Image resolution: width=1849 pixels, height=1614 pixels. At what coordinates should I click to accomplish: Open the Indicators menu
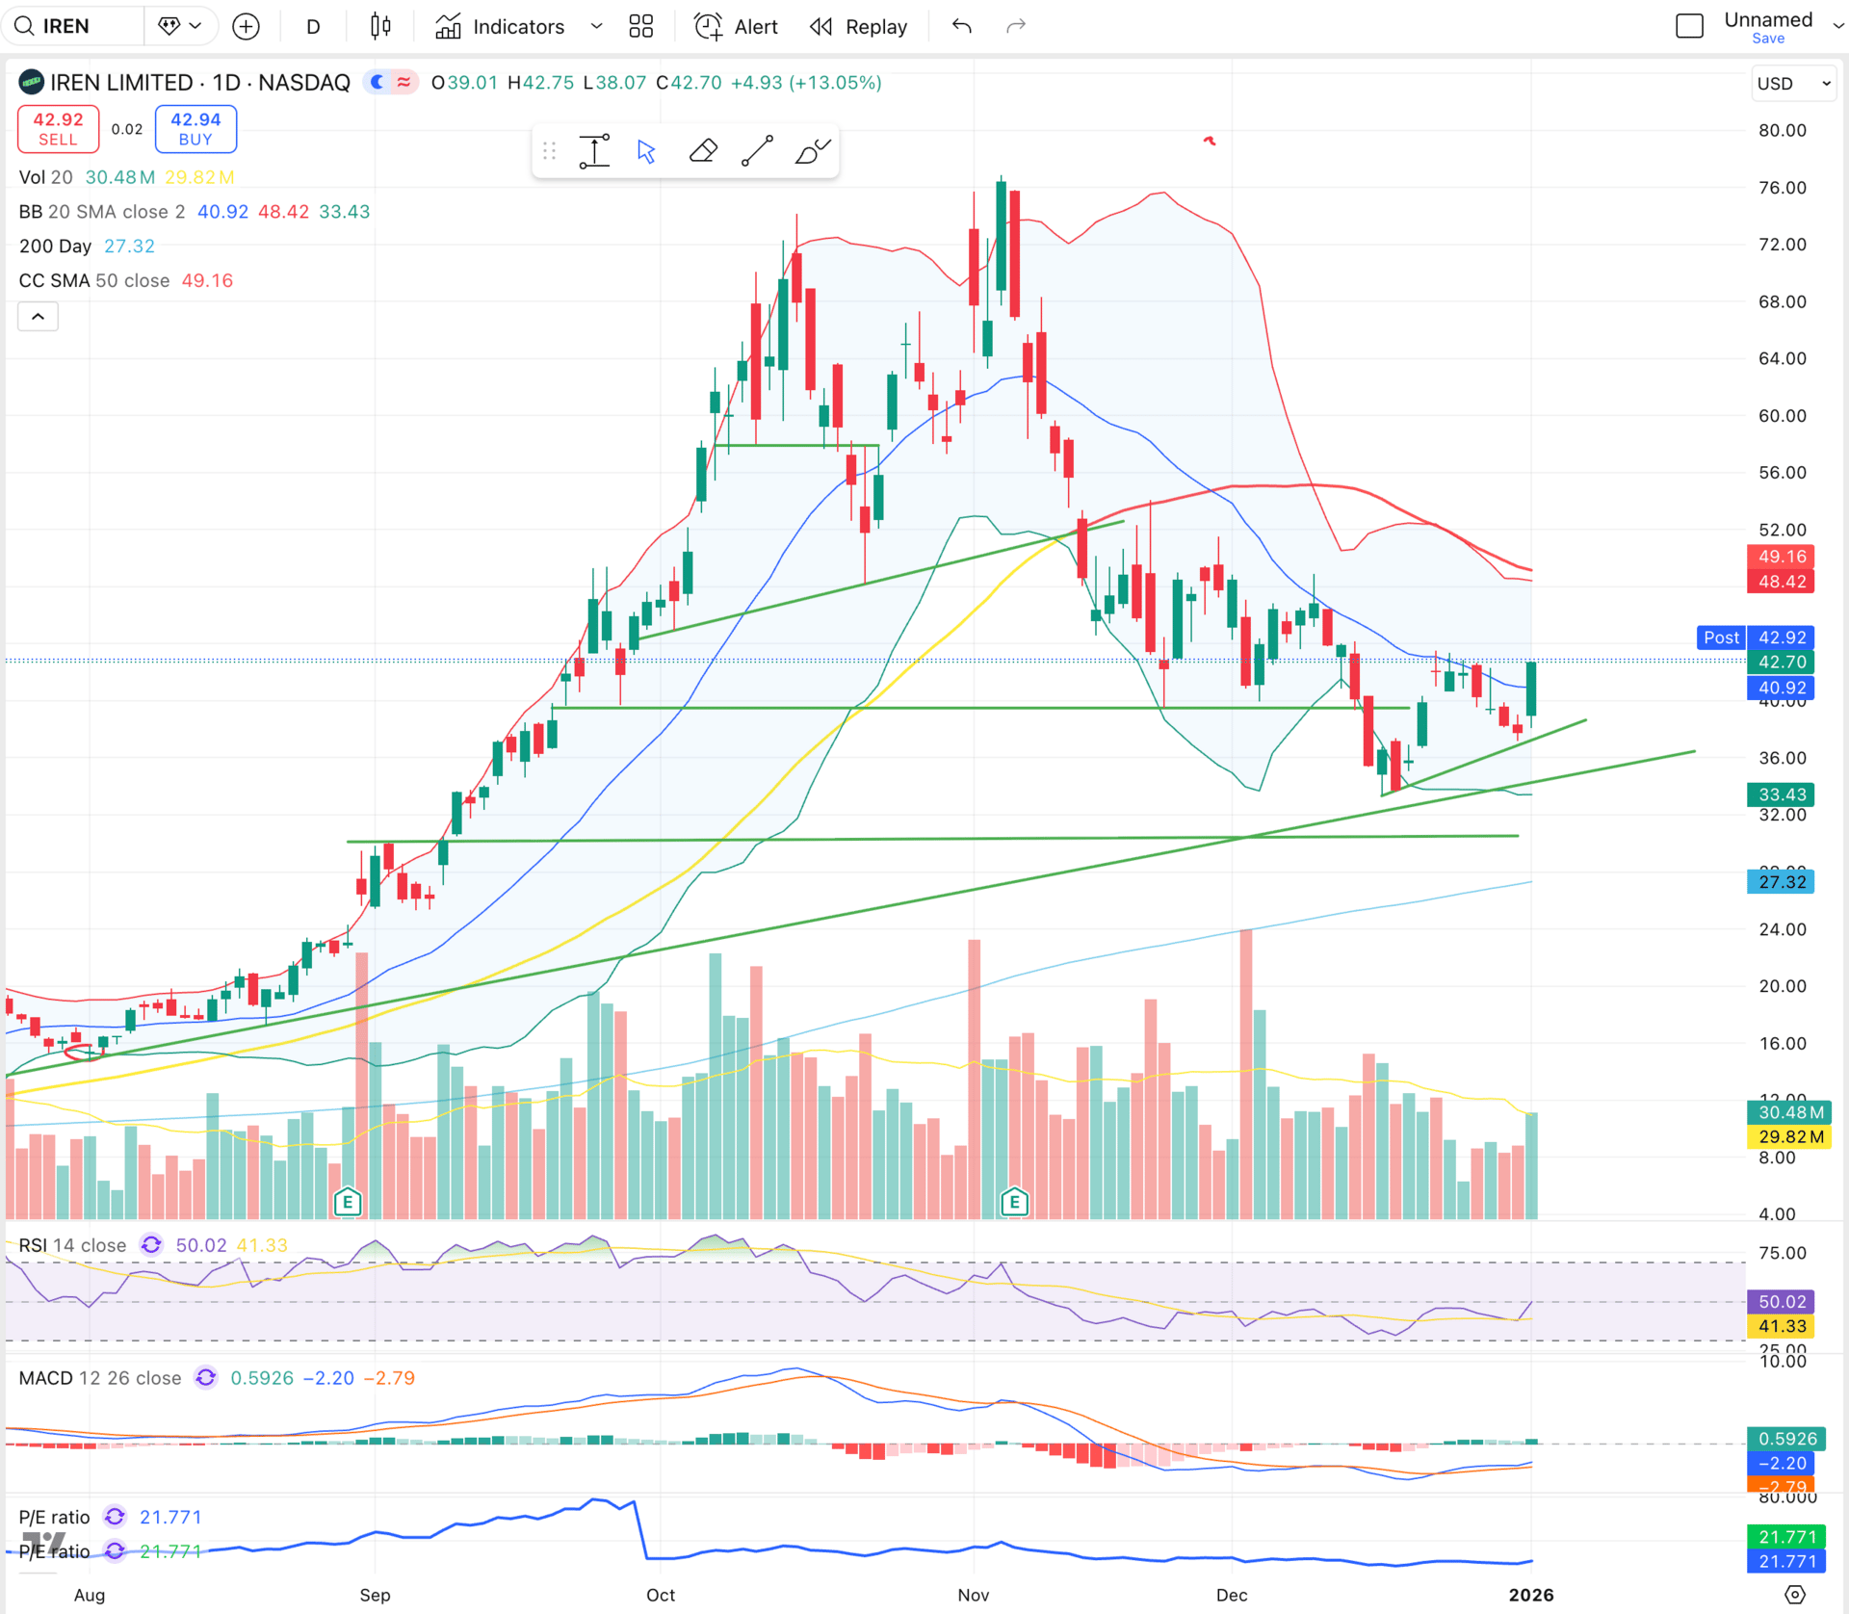[501, 26]
